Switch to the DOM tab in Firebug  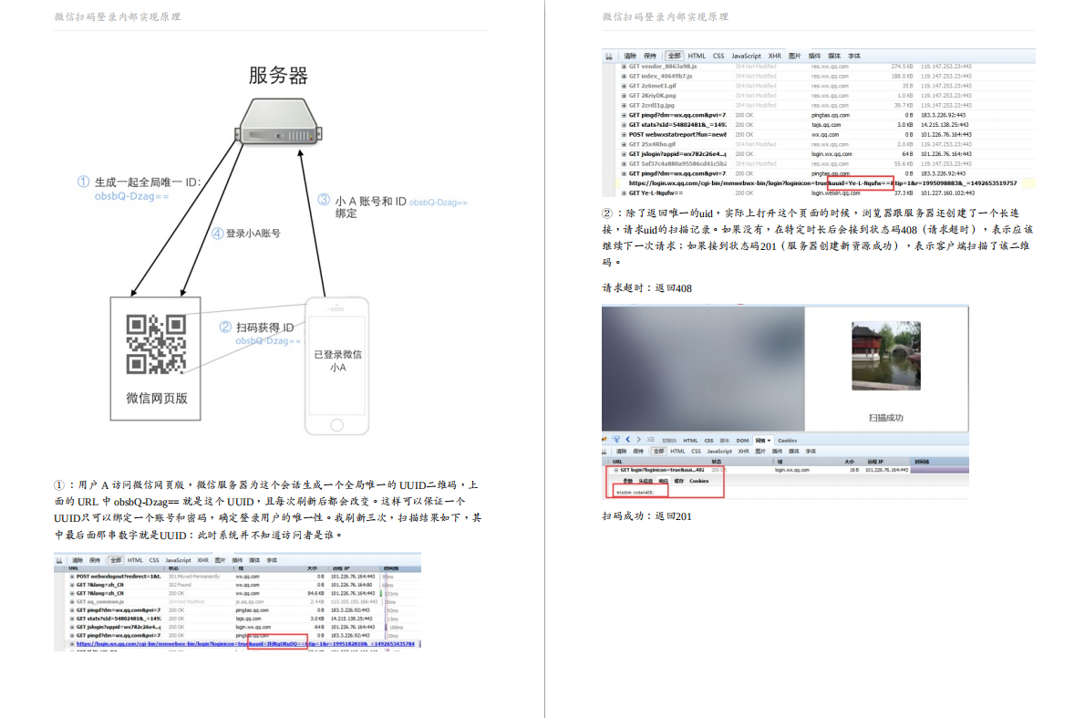pyautogui.click(x=742, y=441)
